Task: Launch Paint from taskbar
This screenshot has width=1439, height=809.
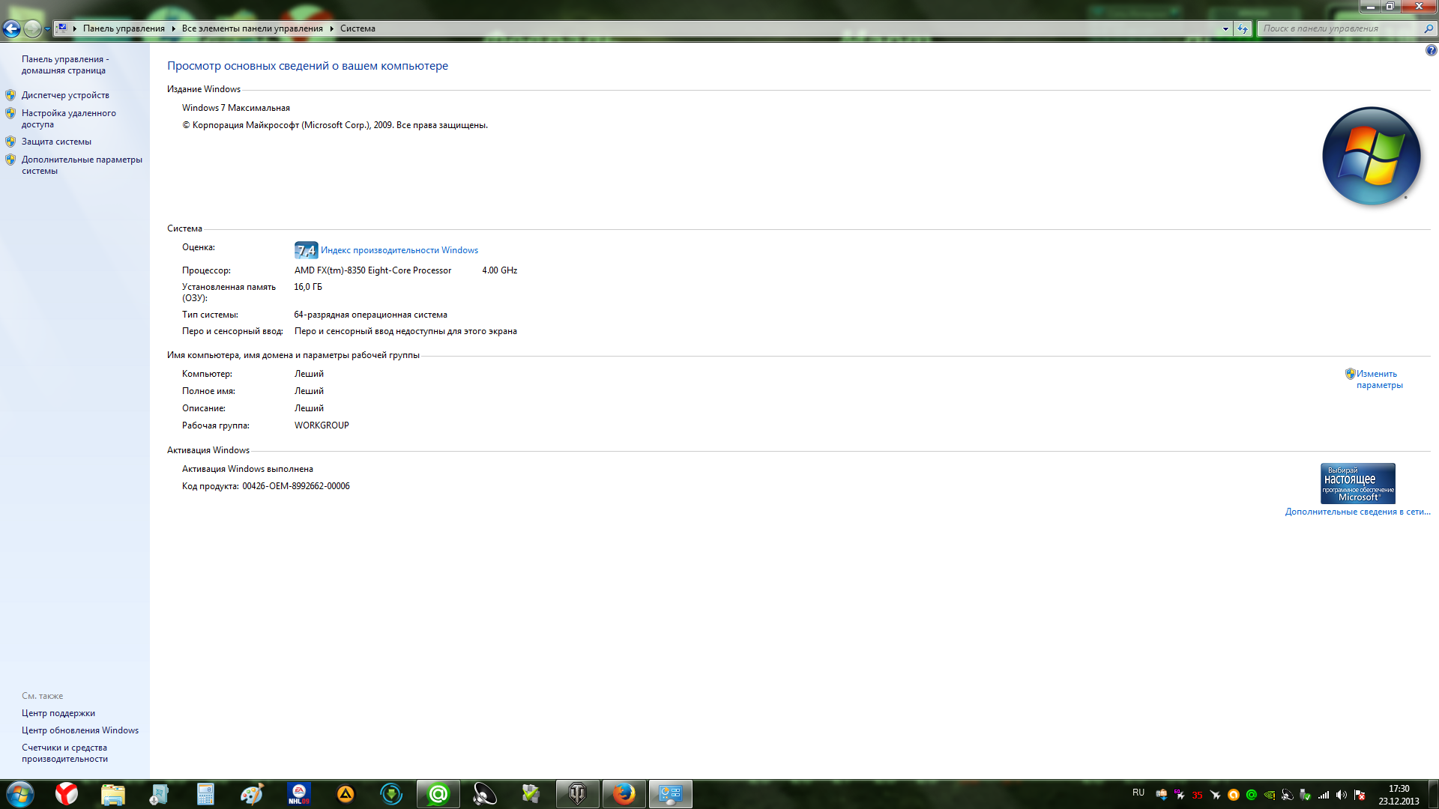Action: pos(252,794)
